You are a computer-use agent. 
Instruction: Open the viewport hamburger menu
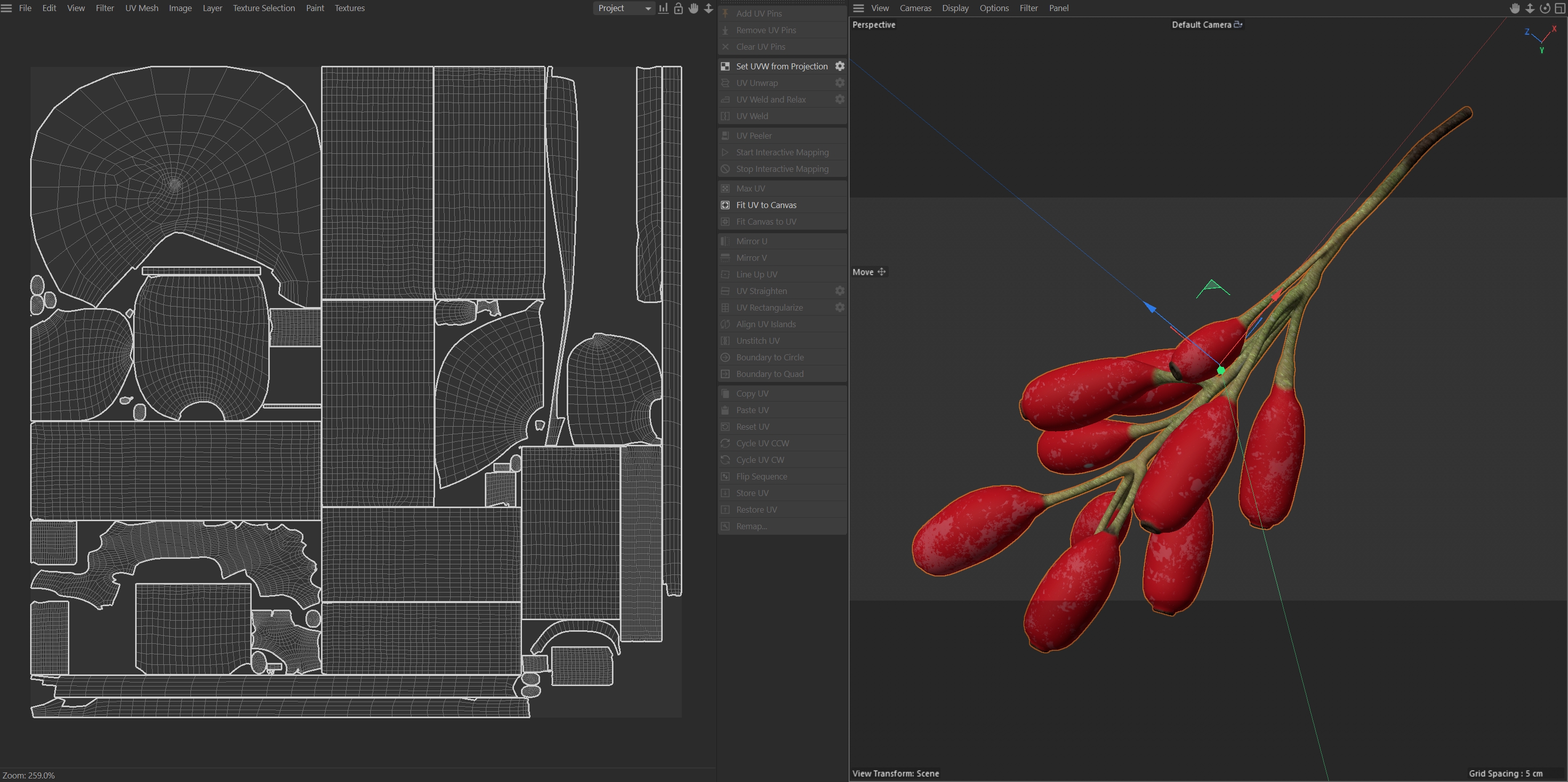858,8
